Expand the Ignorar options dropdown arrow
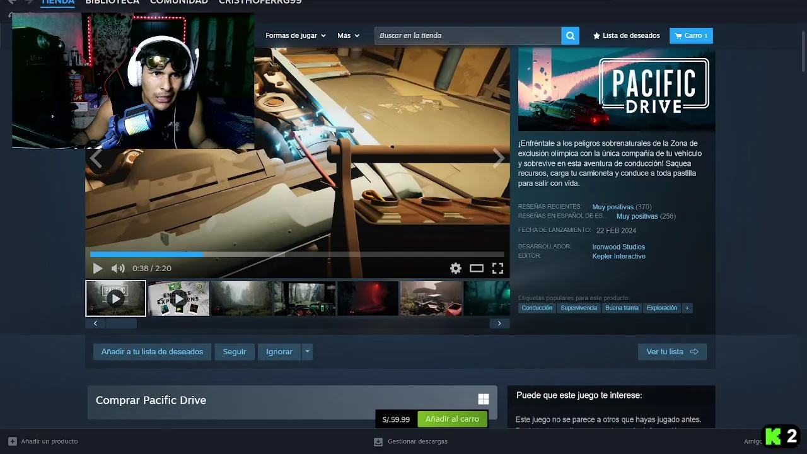The image size is (807, 454). (x=307, y=352)
